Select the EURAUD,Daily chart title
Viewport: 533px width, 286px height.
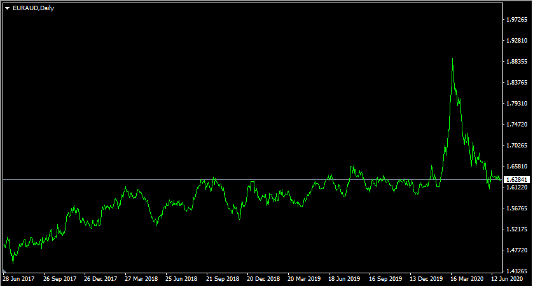pyautogui.click(x=33, y=8)
